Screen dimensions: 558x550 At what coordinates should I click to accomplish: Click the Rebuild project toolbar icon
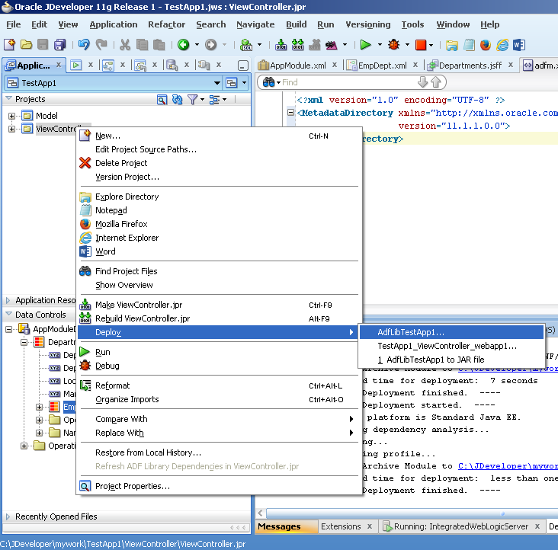pyautogui.click(x=297, y=45)
